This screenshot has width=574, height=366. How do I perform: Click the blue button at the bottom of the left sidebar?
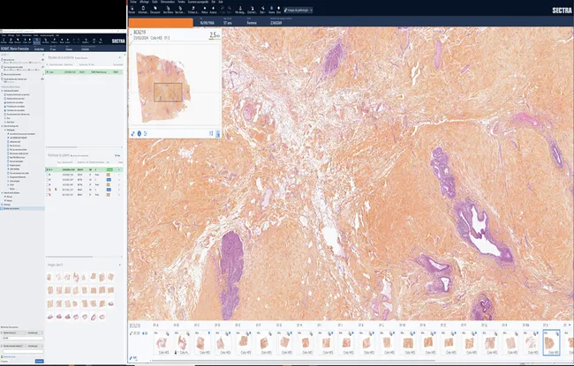[39, 362]
